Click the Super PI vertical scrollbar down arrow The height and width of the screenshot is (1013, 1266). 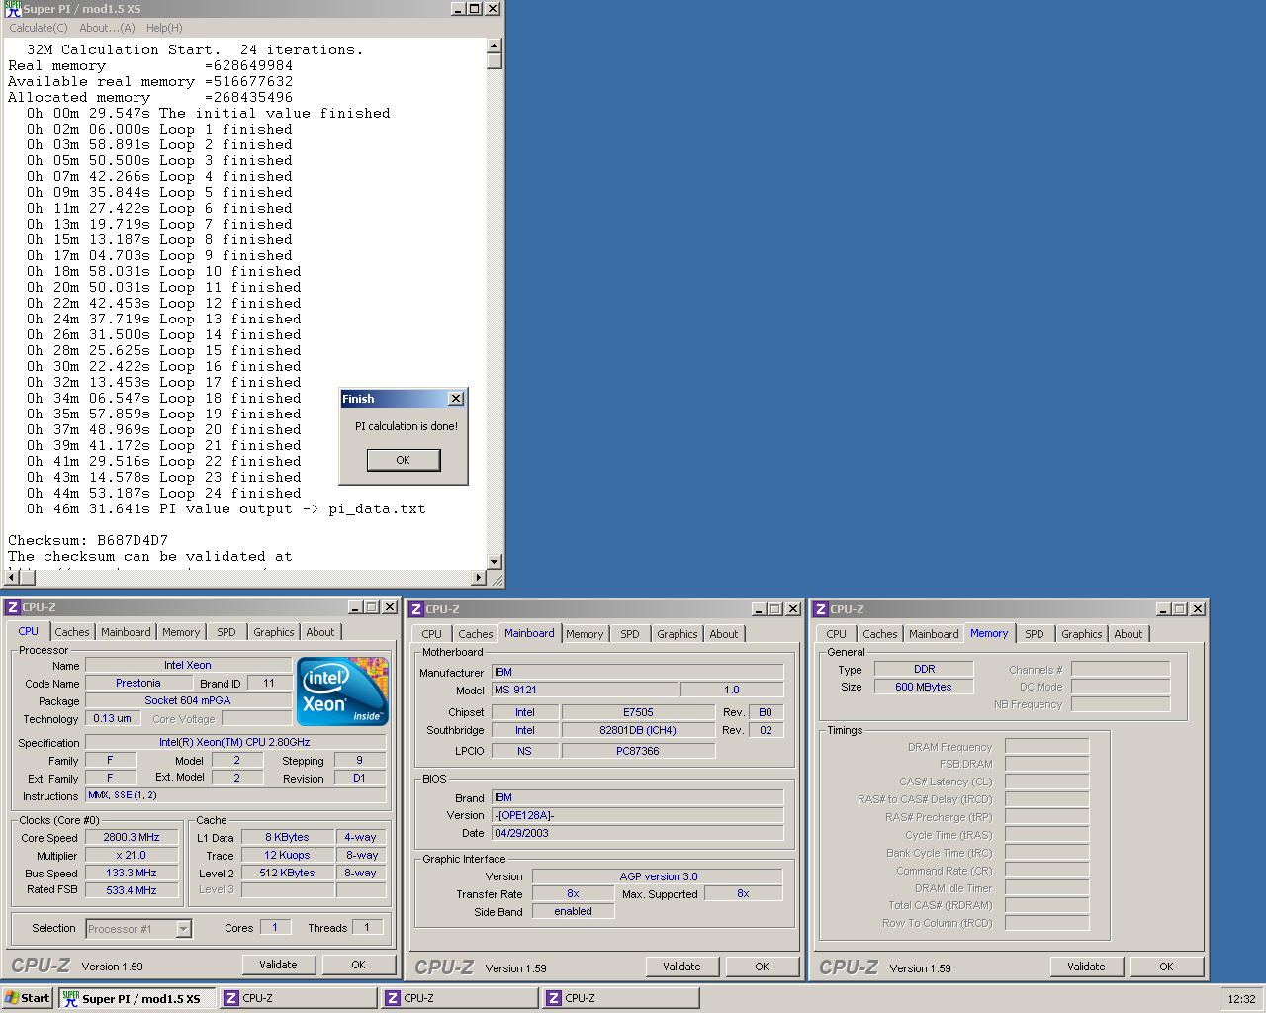495,562
